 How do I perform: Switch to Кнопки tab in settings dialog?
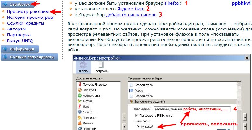point(83,67)
